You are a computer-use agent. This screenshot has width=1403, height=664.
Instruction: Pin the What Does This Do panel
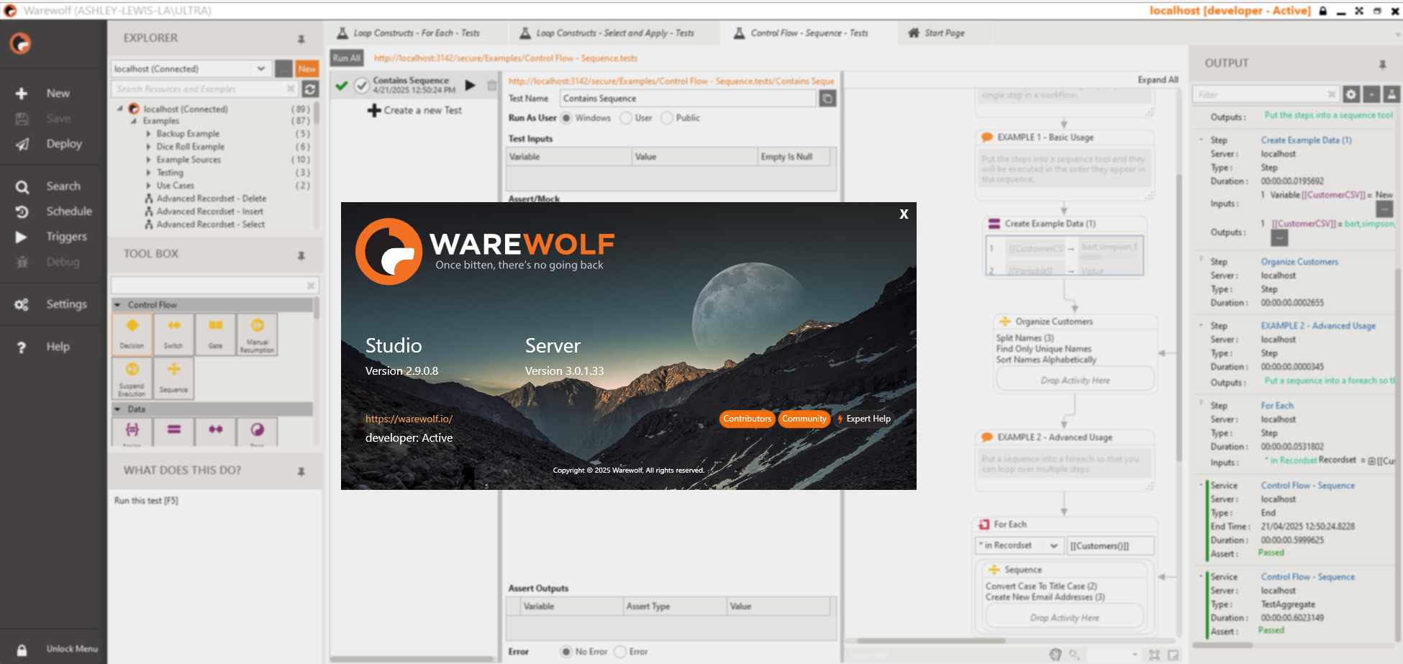301,471
